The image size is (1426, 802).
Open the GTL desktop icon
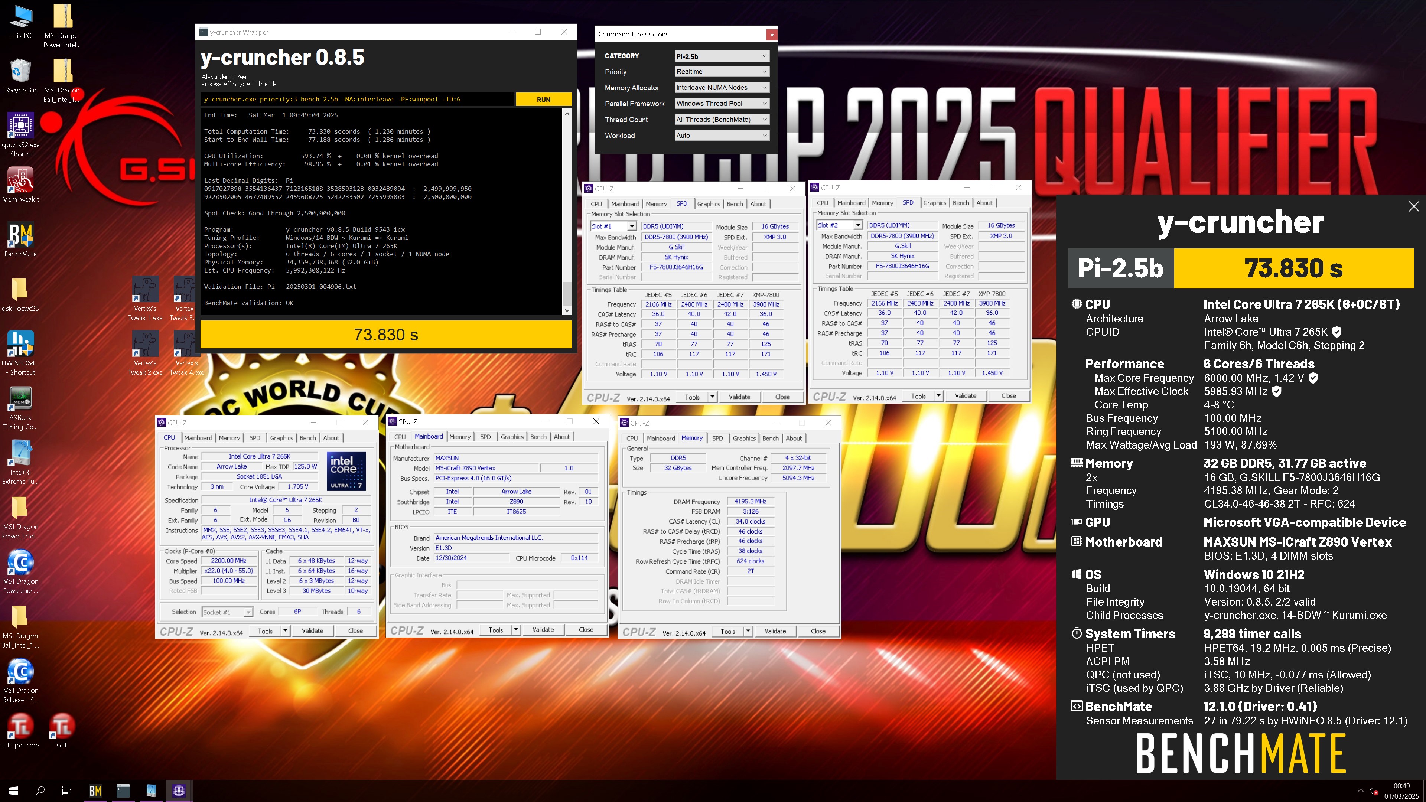pyautogui.click(x=62, y=731)
